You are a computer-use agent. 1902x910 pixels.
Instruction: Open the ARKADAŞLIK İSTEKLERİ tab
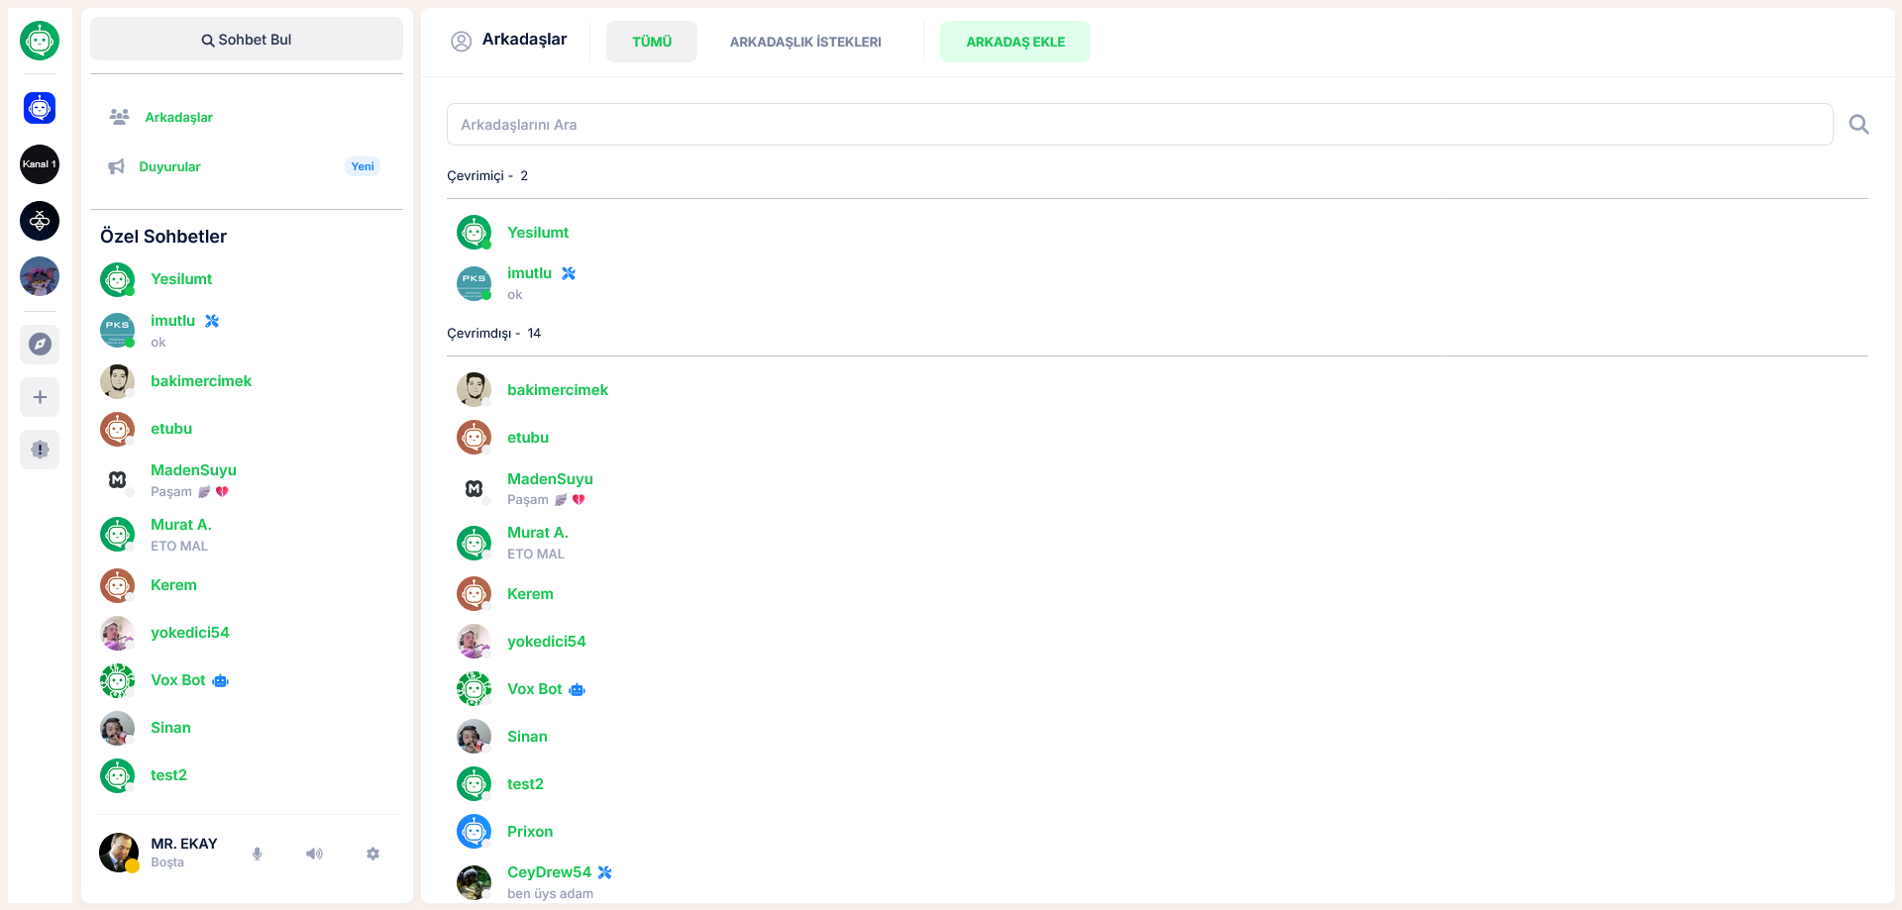[804, 42]
